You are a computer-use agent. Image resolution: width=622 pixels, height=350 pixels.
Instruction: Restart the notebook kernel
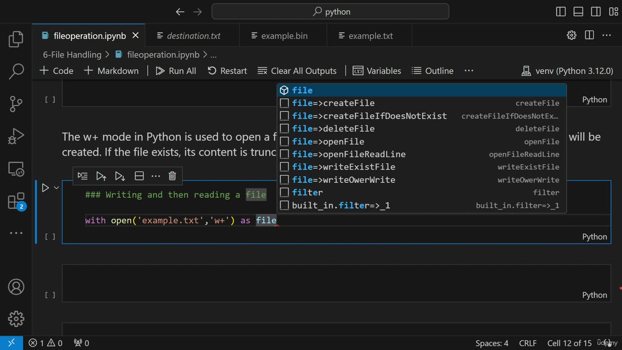click(227, 70)
